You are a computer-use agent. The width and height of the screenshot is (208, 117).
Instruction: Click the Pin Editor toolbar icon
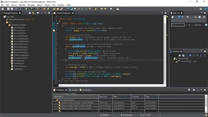(118, 9)
